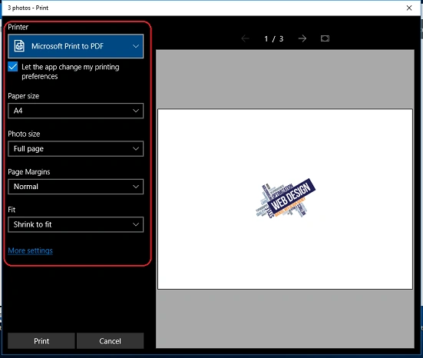The width and height of the screenshot is (423, 358).
Task: Open the Paper size dropdown set to A4
Action: tap(75, 111)
